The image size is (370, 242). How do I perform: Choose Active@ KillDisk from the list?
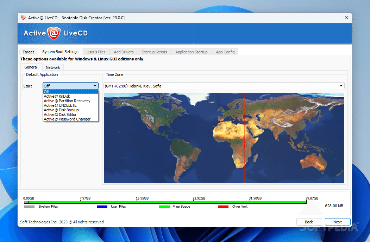[70, 96]
